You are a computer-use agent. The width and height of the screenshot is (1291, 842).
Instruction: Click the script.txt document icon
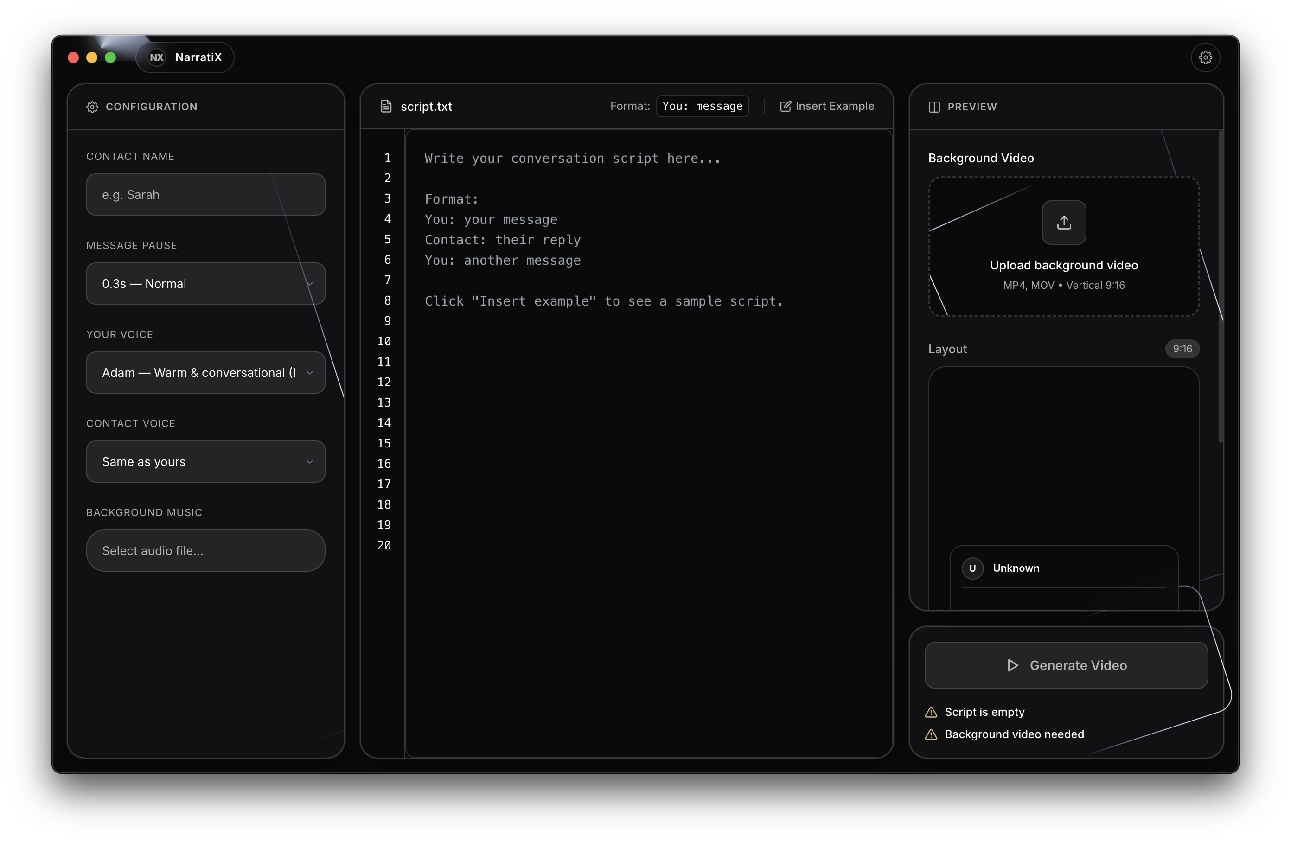pyautogui.click(x=385, y=106)
